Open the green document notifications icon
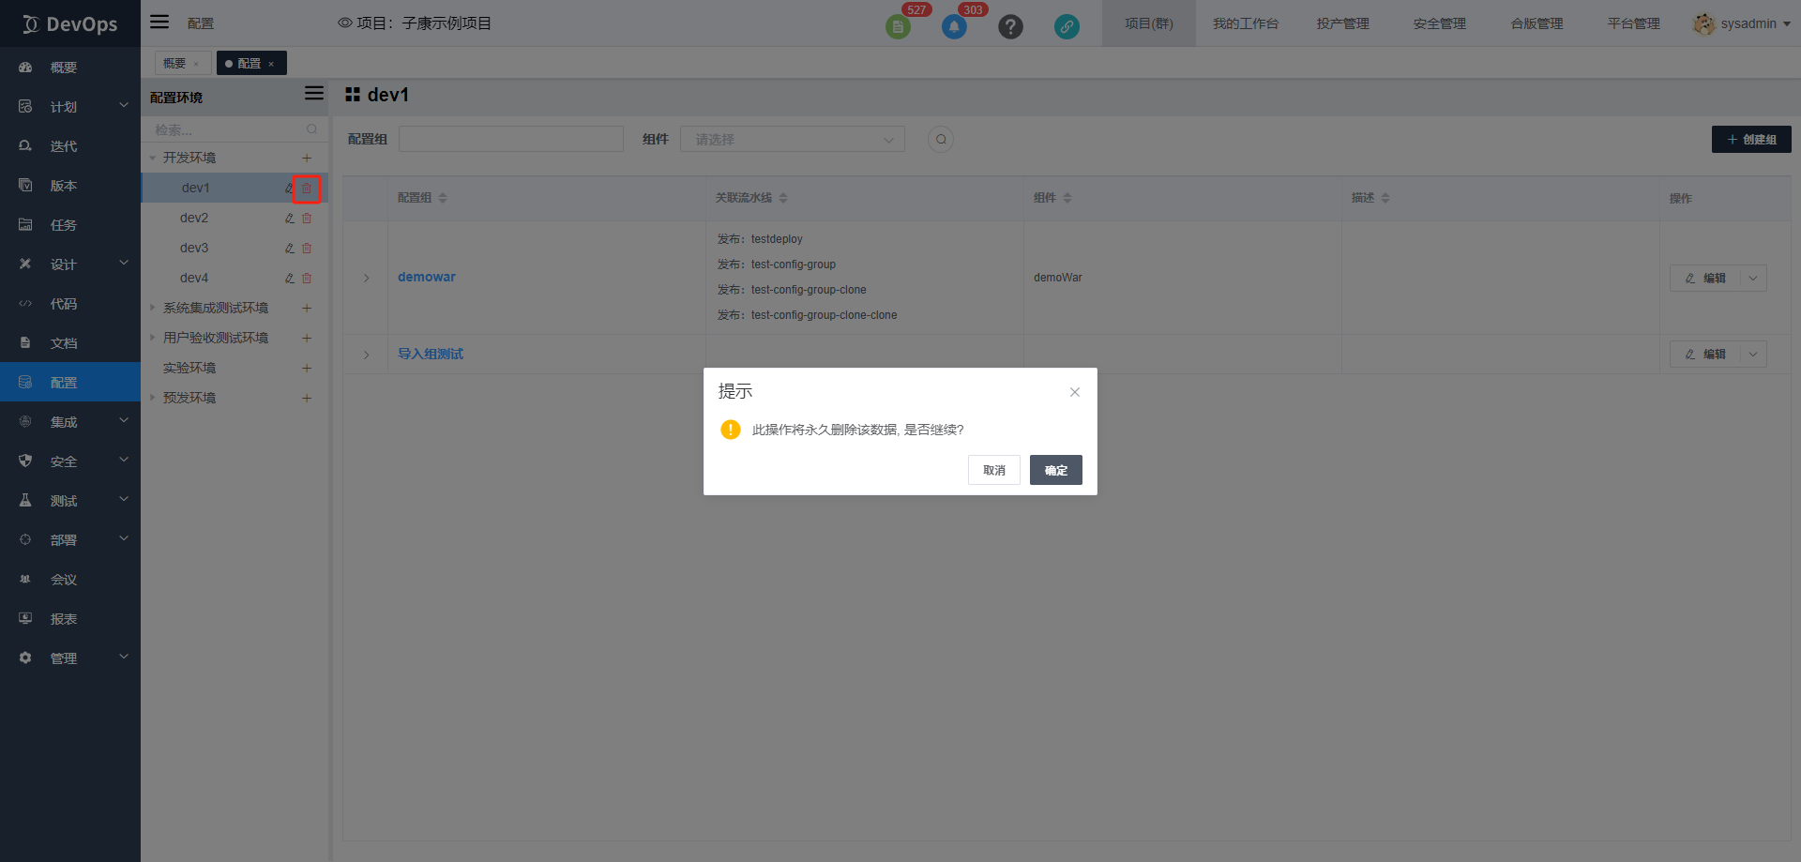Image resolution: width=1801 pixels, height=862 pixels. coord(898,26)
